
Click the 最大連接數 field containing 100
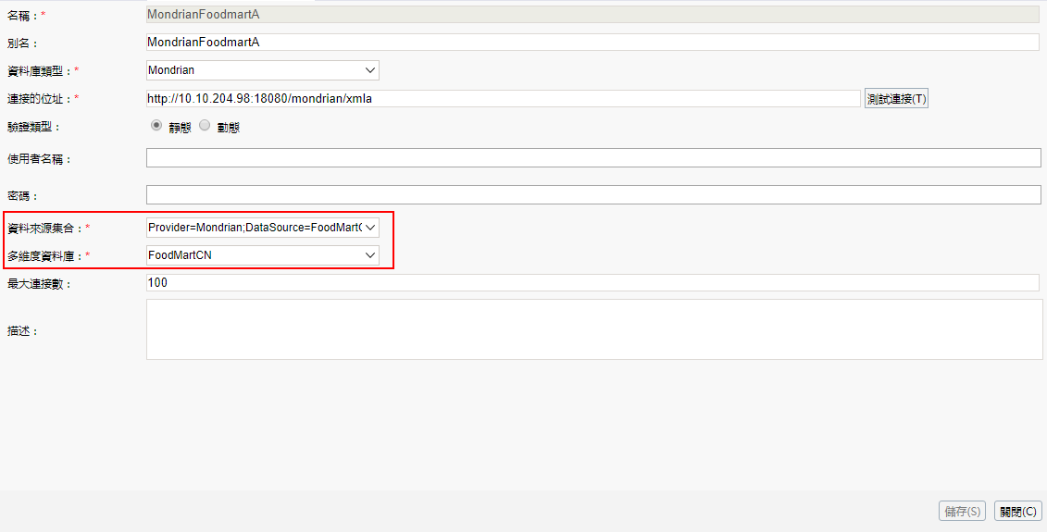click(x=592, y=283)
